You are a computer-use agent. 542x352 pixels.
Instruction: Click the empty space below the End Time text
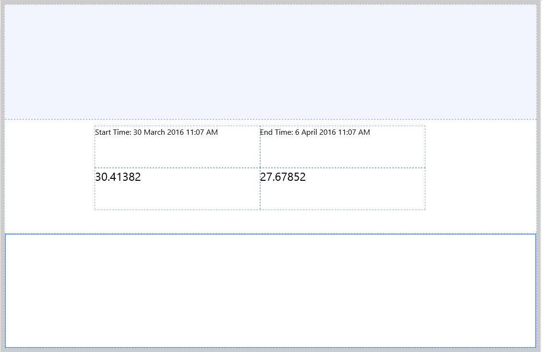pos(342,153)
